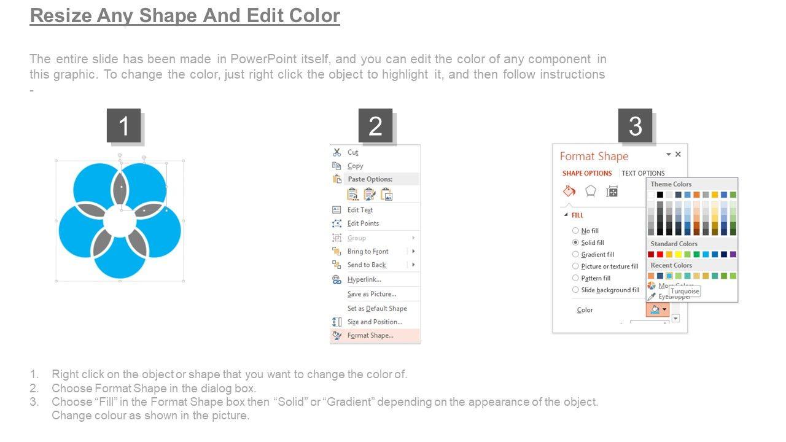
Task: Switch to the TEXT OPTIONS tab
Action: tap(643, 173)
